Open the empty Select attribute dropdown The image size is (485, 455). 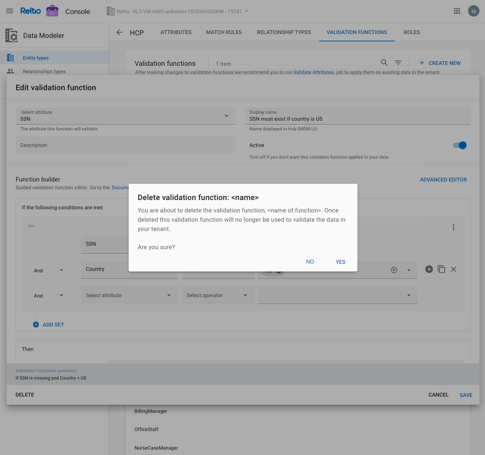tap(130, 295)
